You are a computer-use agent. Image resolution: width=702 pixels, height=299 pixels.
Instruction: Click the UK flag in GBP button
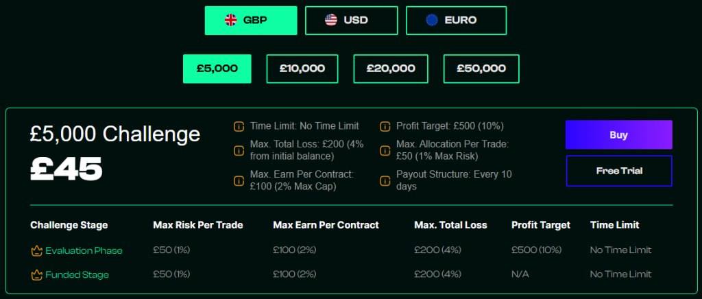230,20
